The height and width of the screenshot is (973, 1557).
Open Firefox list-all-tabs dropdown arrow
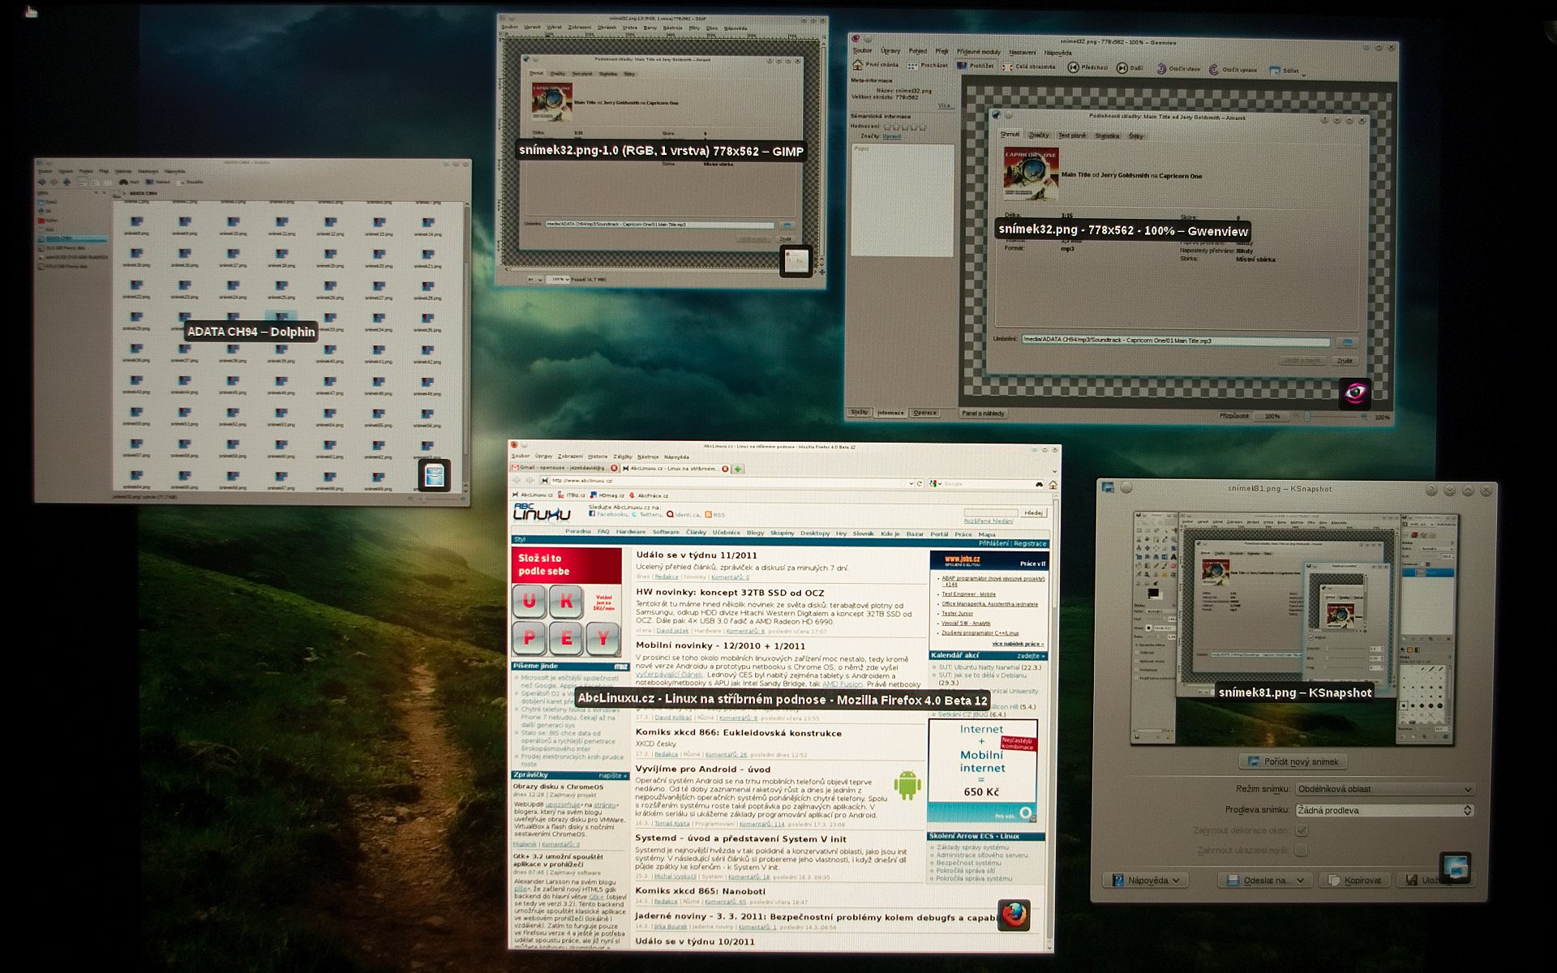click(1054, 470)
